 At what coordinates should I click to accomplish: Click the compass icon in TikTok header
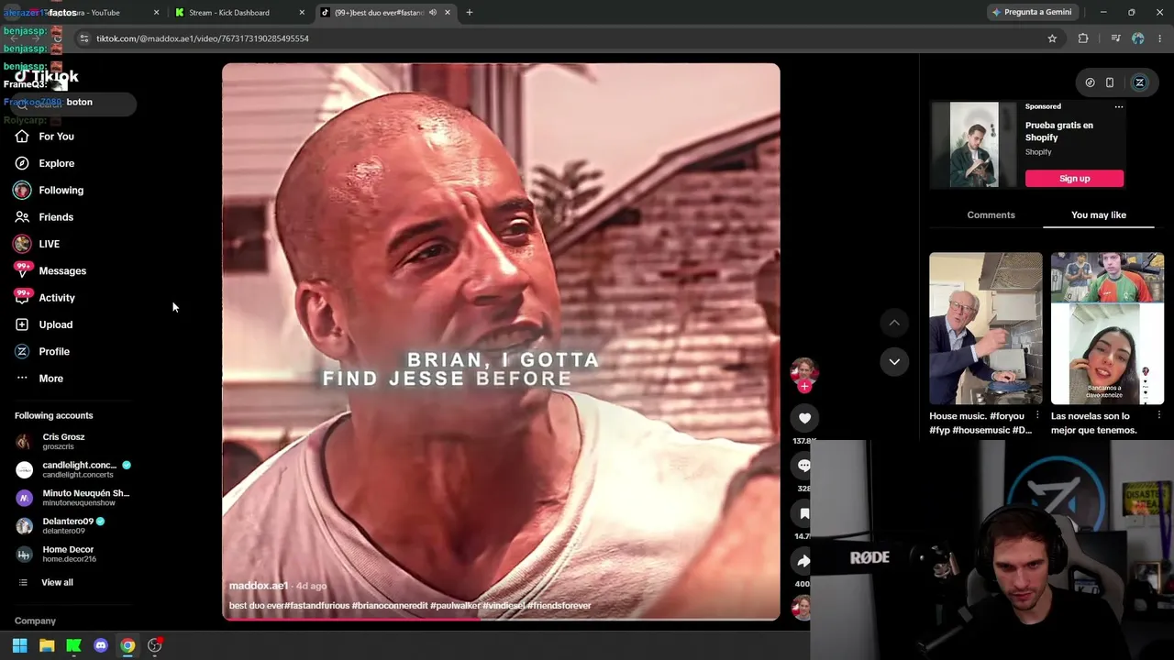1090,82
